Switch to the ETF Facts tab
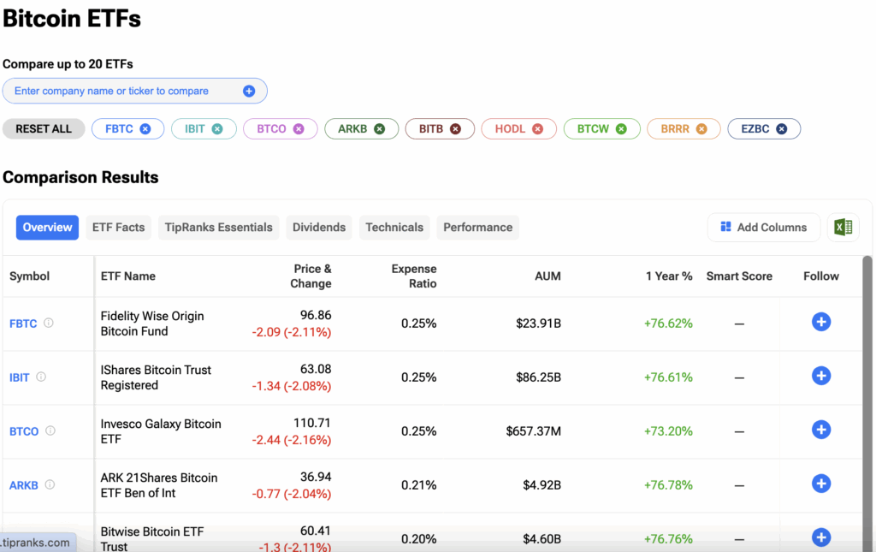This screenshot has width=876, height=552. tap(118, 228)
